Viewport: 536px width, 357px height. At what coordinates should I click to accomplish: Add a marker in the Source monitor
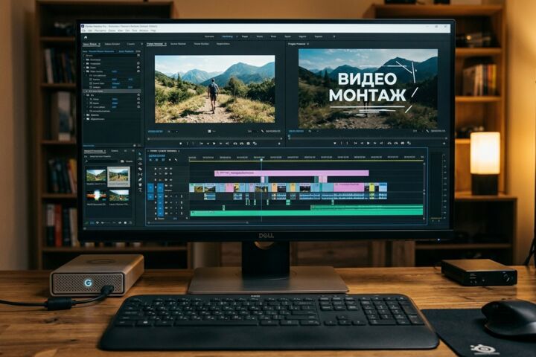tap(180, 144)
